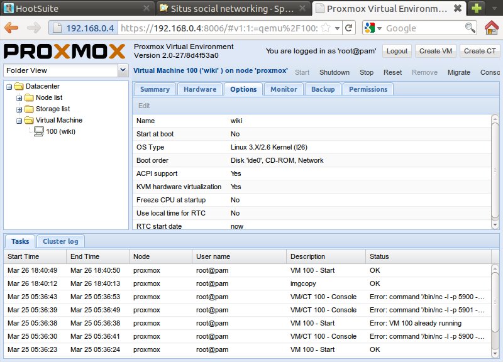Screen dimensions: 503x362
Task: Open a new tab with the green plus icon
Action: (477, 8)
